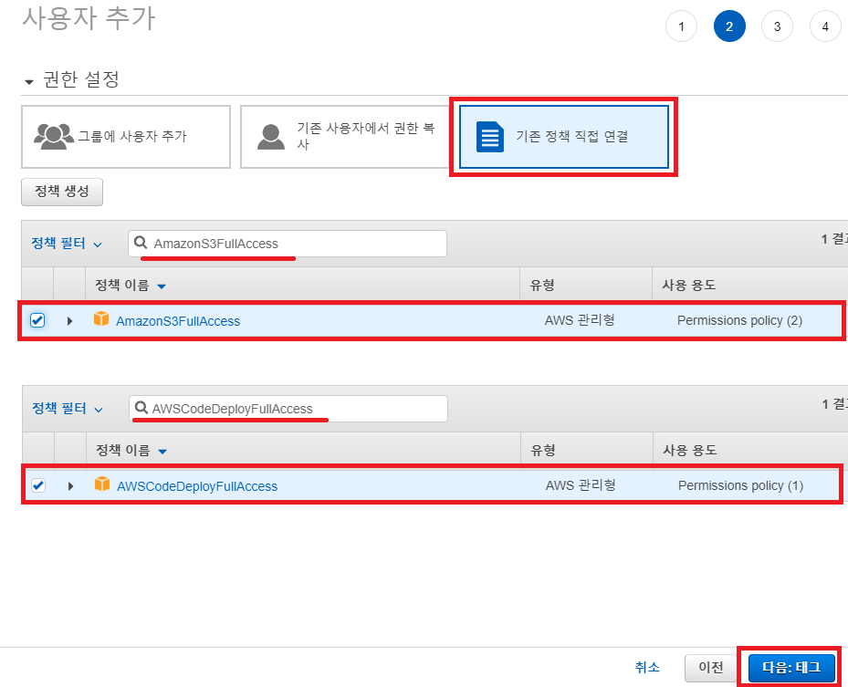Choose 그룹에 사용자 추가 option
The image size is (848, 687).
coord(126,137)
